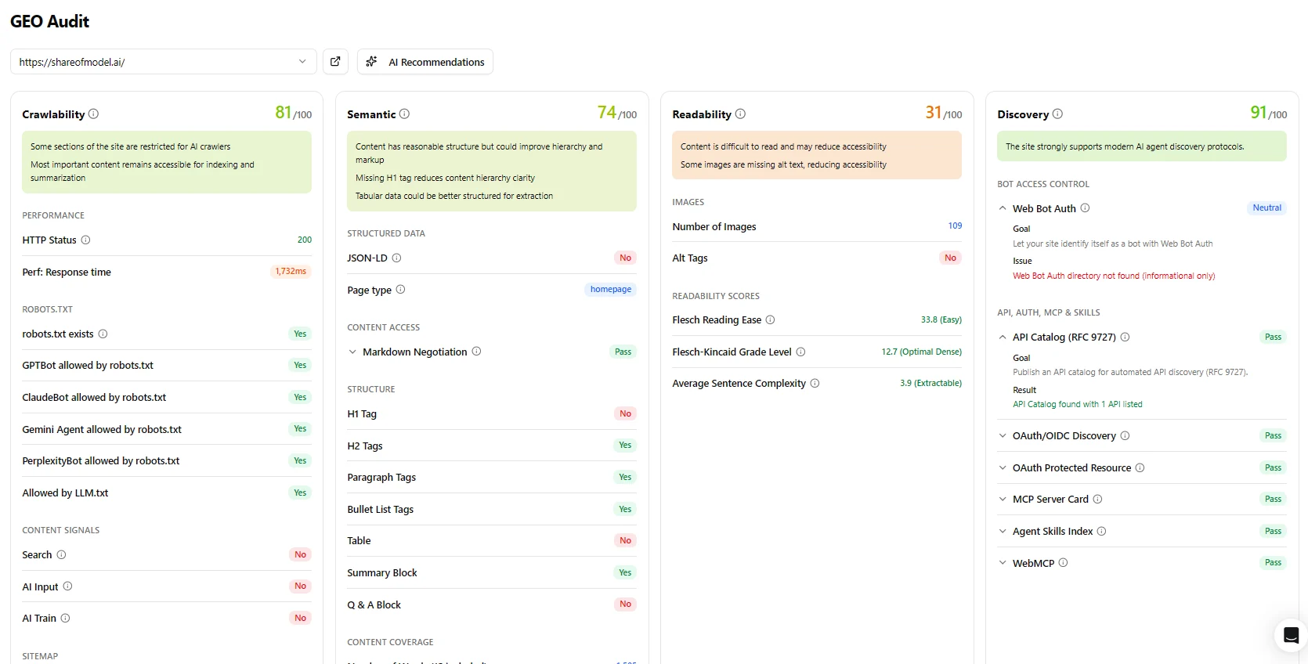1308x664 pixels.
Task: Expand the Agent Skills Index row
Action: [x=1003, y=532]
